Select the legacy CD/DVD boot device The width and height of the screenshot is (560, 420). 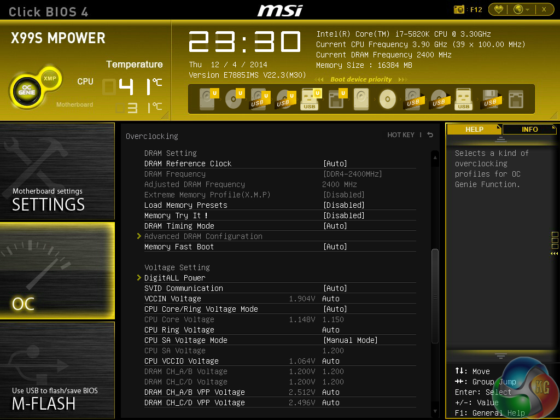pos(388,99)
